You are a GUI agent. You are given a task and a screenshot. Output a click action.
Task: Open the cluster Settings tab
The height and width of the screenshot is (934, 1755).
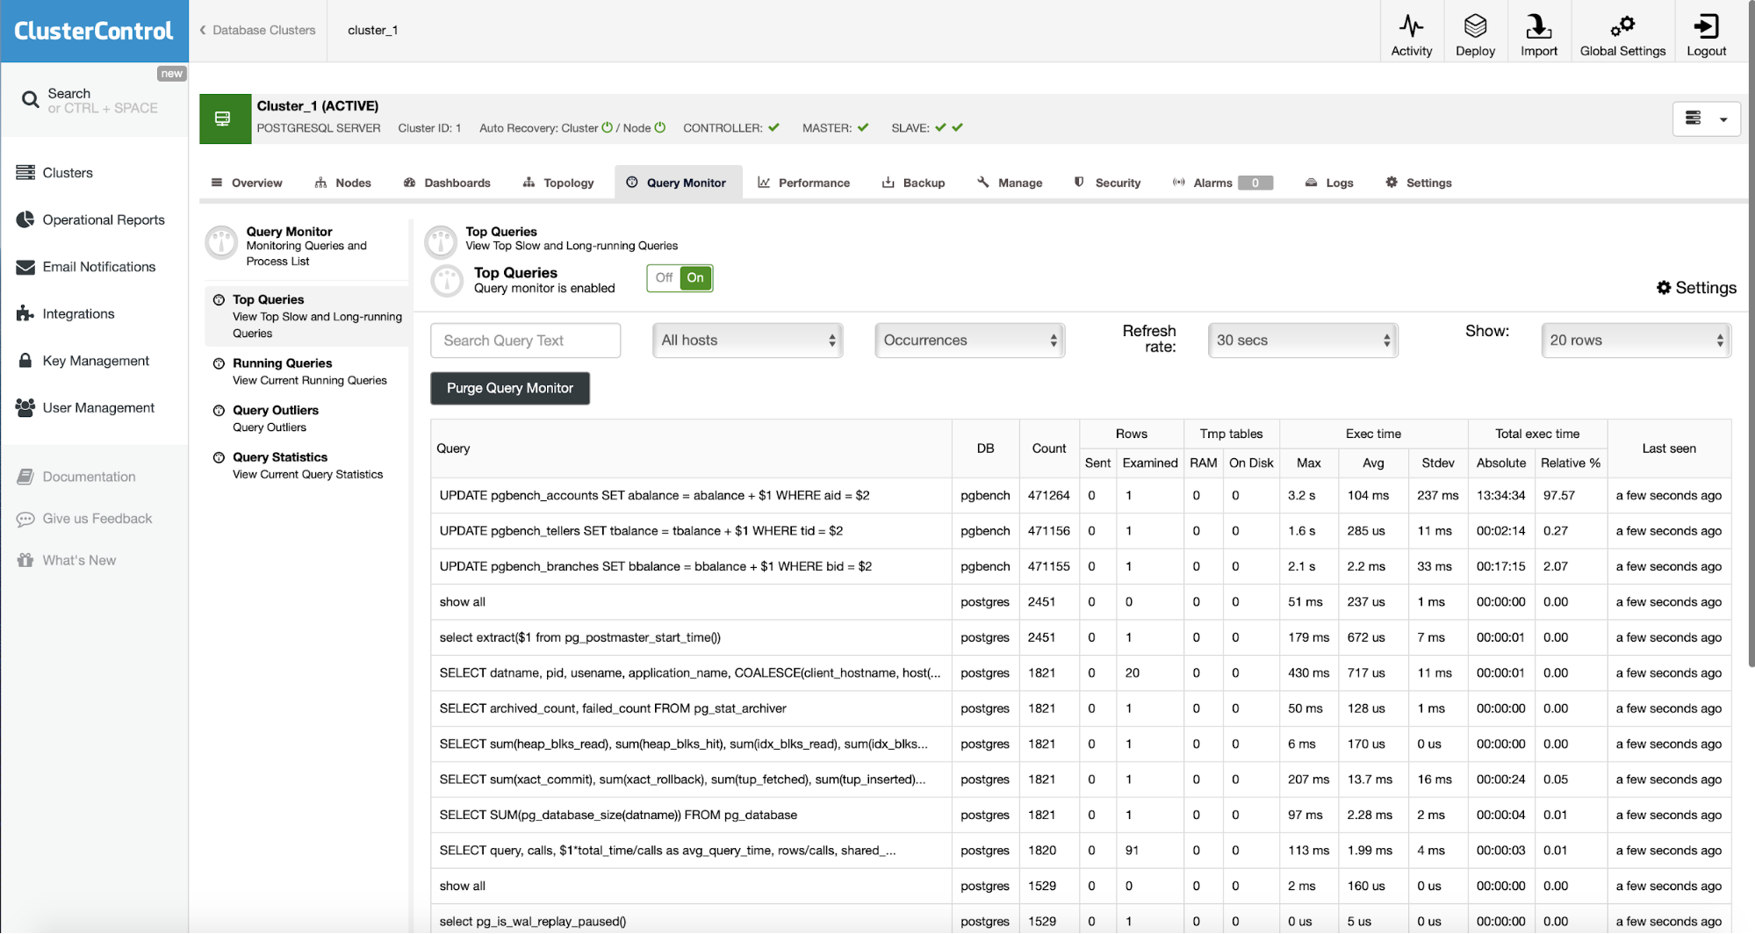1418,183
